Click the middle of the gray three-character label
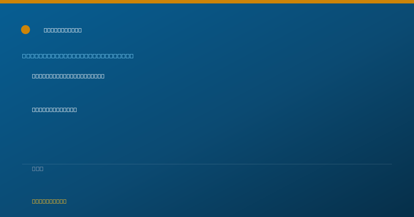This screenshot has height=217, width=414. pyautogui.click(x=38, y=168)
